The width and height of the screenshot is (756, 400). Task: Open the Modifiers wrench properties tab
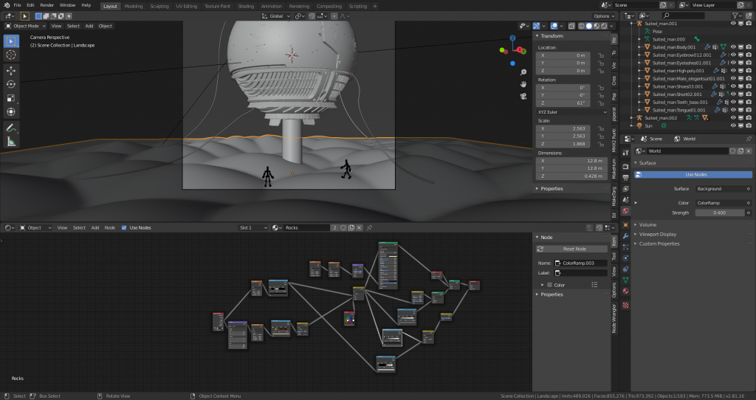(625, 235)
